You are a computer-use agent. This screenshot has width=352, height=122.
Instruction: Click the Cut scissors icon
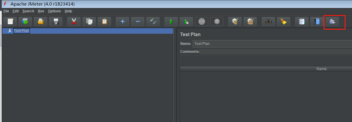74,21
